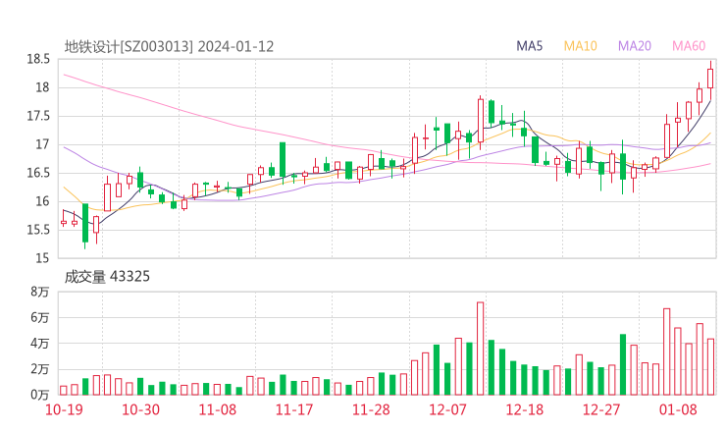Click the 17.5 price axis label
This screenshot has width=726, height=432.
pos(38,116)
